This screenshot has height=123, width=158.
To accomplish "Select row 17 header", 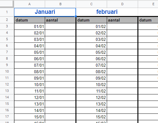I will point(7,117).
